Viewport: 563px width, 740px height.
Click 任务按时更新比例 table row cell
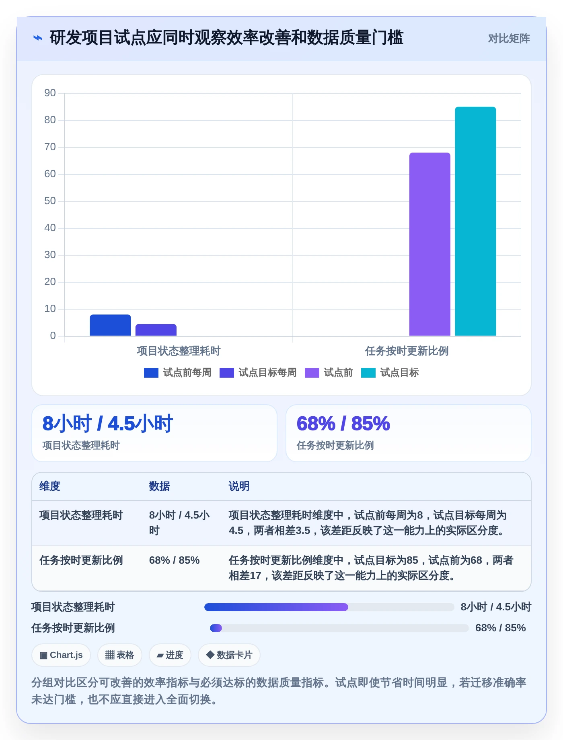pos(81,560)
